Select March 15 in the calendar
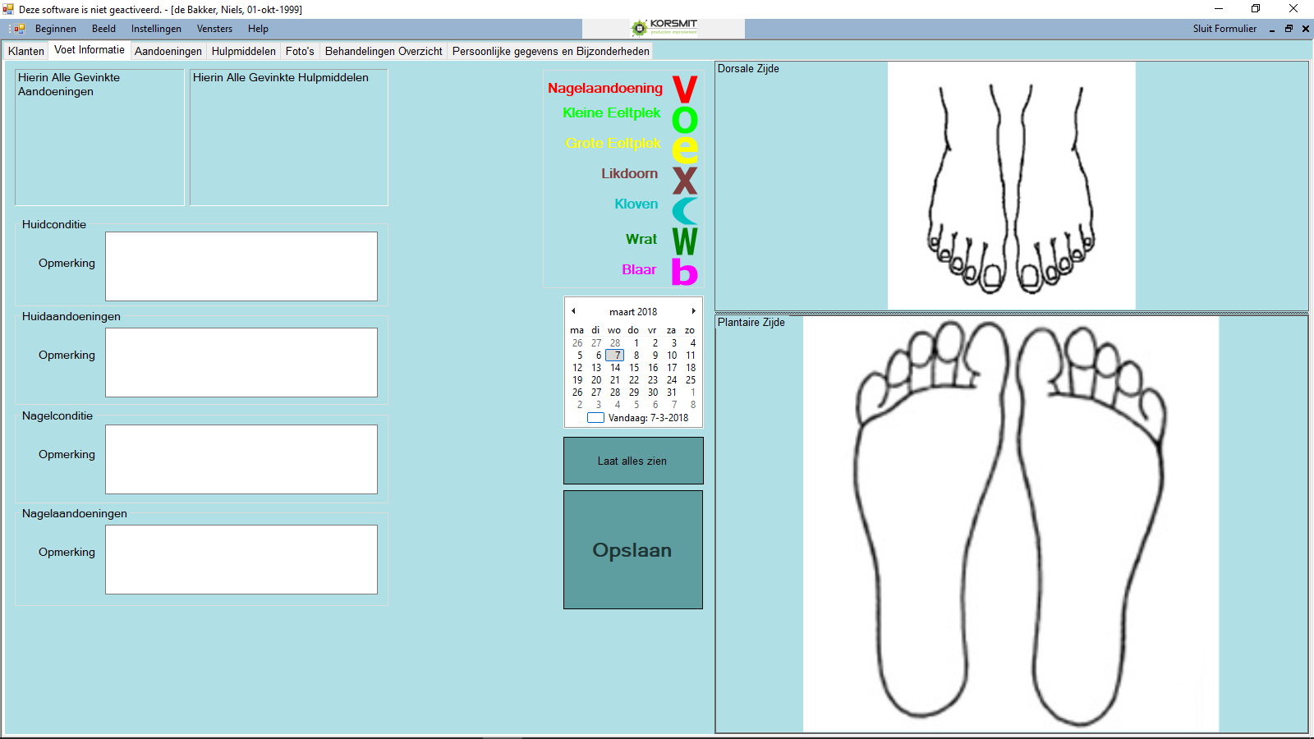 tap(634, 368)
